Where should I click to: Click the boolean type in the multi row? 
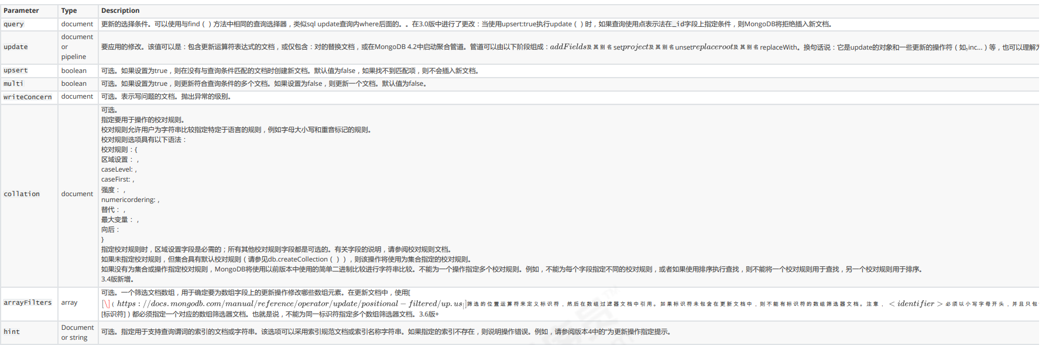[x=74, y=83]
